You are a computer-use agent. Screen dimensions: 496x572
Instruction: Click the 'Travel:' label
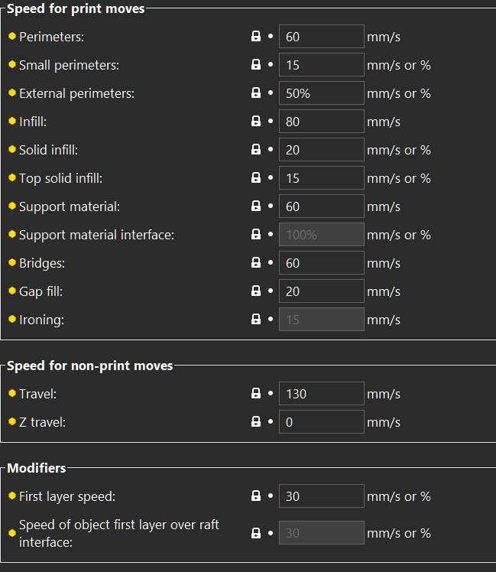[x=38, y=394]
